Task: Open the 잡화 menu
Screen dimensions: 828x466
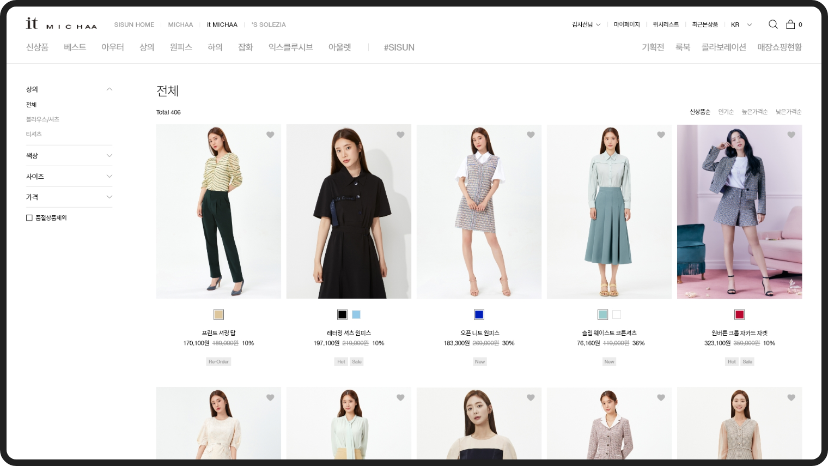Action: [246, 47]
